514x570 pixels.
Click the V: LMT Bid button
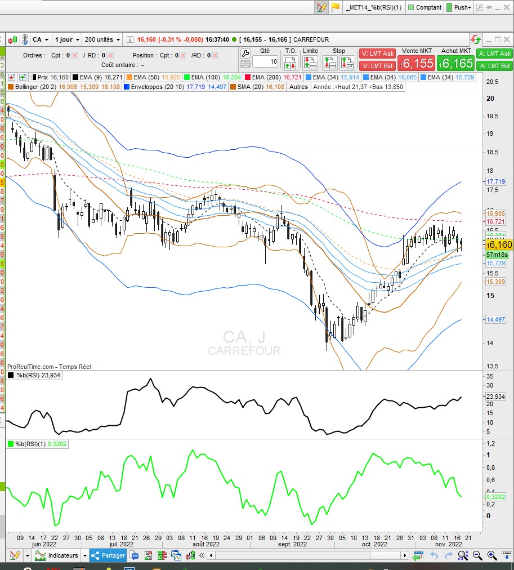coord(377,66)
